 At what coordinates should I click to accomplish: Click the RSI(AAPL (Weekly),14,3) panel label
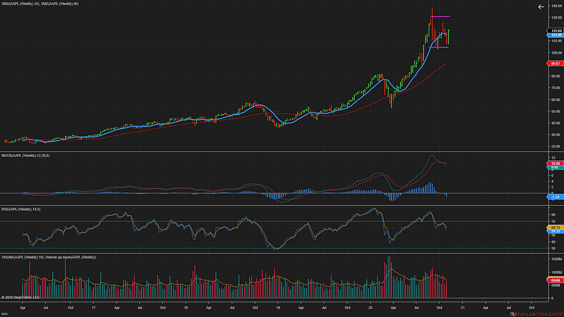point(21,209)
